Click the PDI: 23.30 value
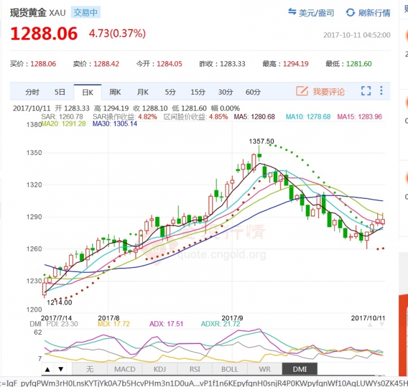408x387 pixels. [x=62, y=324]
